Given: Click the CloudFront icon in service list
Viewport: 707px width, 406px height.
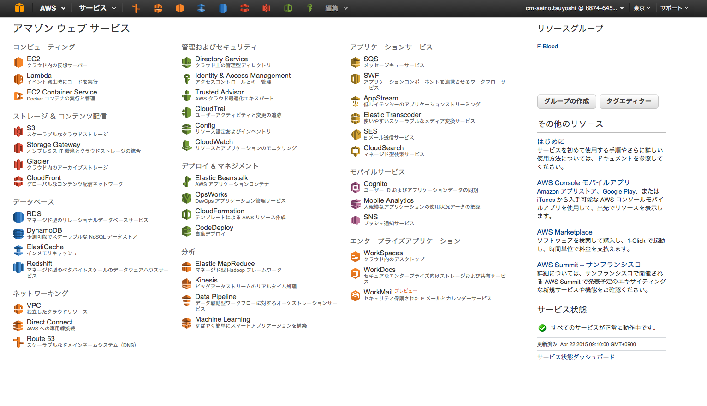Looking at the screenshot, I should tap(18, 181).
